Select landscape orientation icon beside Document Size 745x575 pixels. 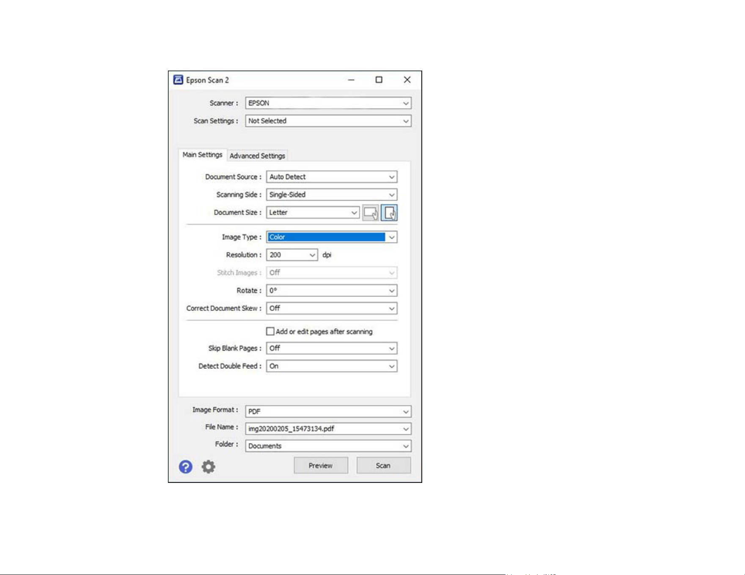pos(371,213)
